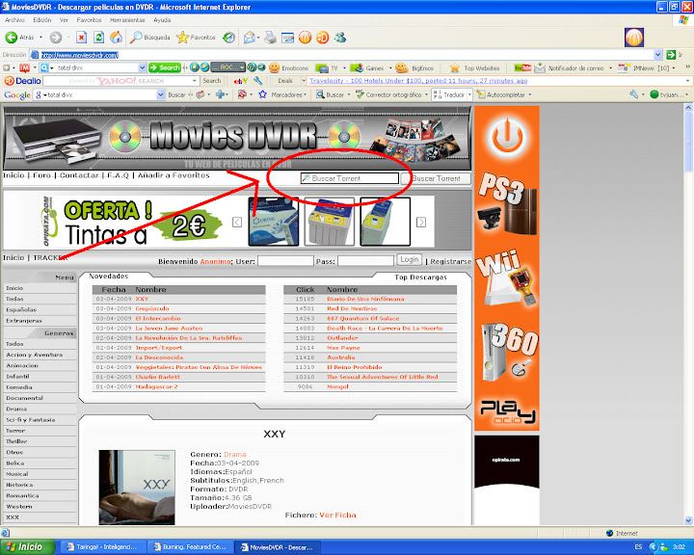This screenshot has height=555, width=694.
Task: Open the IMNews toolbar item
Action: pyautogui.click(x=645, y=67)
